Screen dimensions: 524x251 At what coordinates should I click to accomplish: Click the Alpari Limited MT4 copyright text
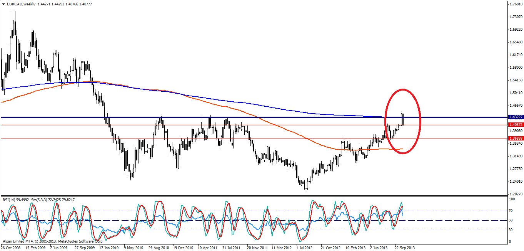[53, 242]
